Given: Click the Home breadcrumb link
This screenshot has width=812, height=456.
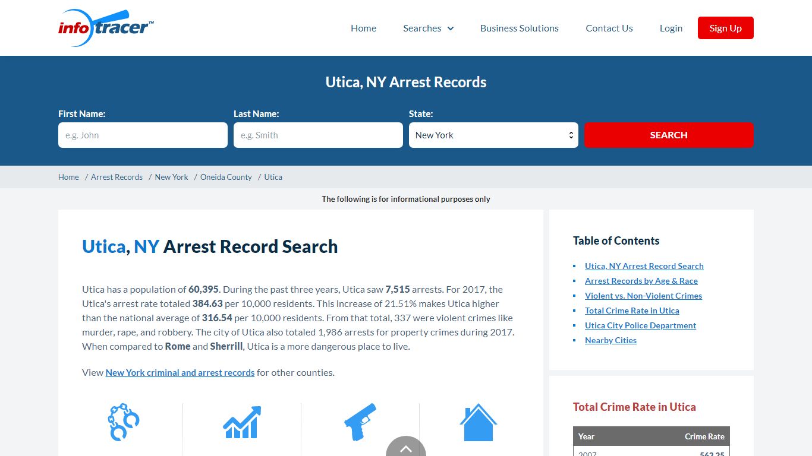Looking at the screenshot, I should [68, 177].
